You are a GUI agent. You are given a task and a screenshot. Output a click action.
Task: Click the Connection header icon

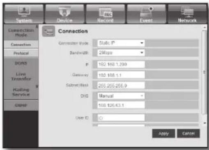pos(48,31)
